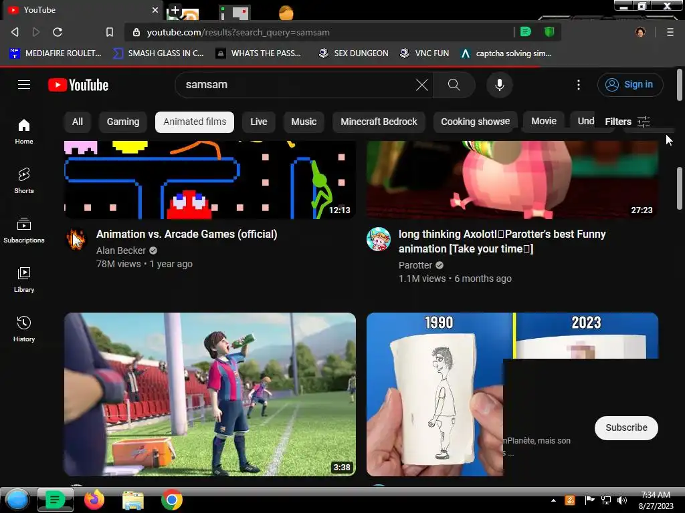The height and width of the screenshot is (513, 685).
Task: Open the browser profile avatar
Action: click(640, 32)
